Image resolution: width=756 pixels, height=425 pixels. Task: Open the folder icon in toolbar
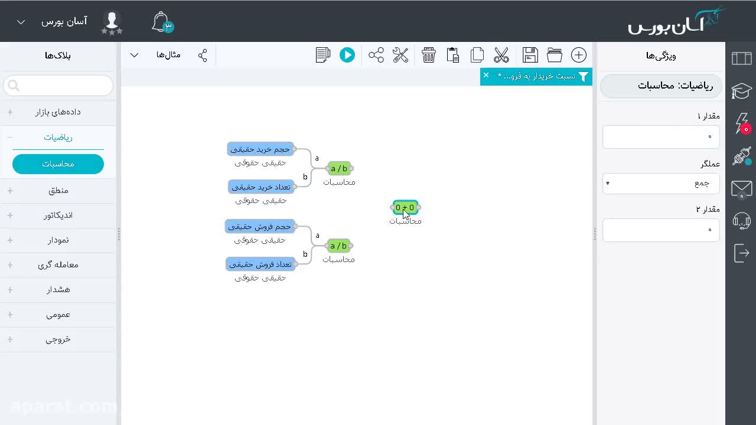coord(555,55)
